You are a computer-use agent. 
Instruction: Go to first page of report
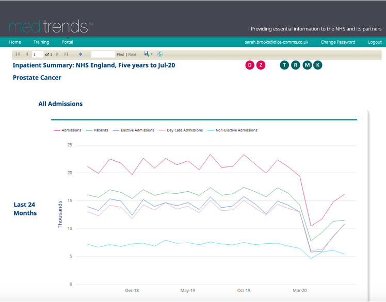coord(18,54)
